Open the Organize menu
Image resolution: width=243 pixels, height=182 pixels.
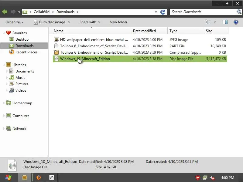tap(14, 22)
